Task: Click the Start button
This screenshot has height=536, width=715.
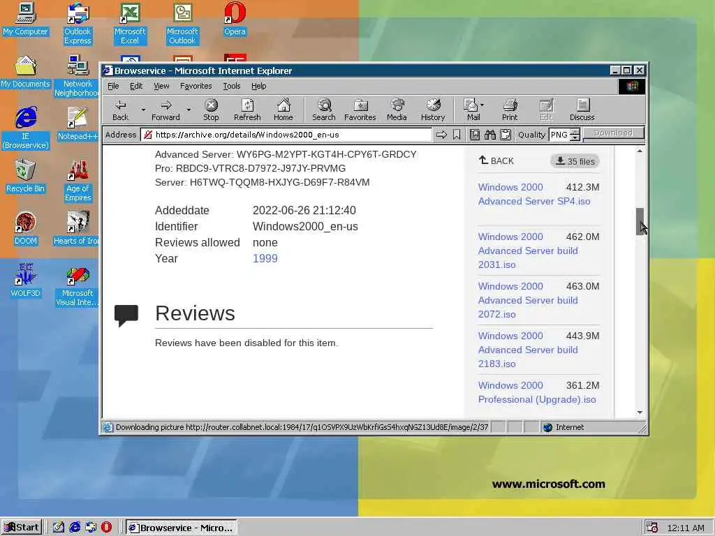Action: 22,528
